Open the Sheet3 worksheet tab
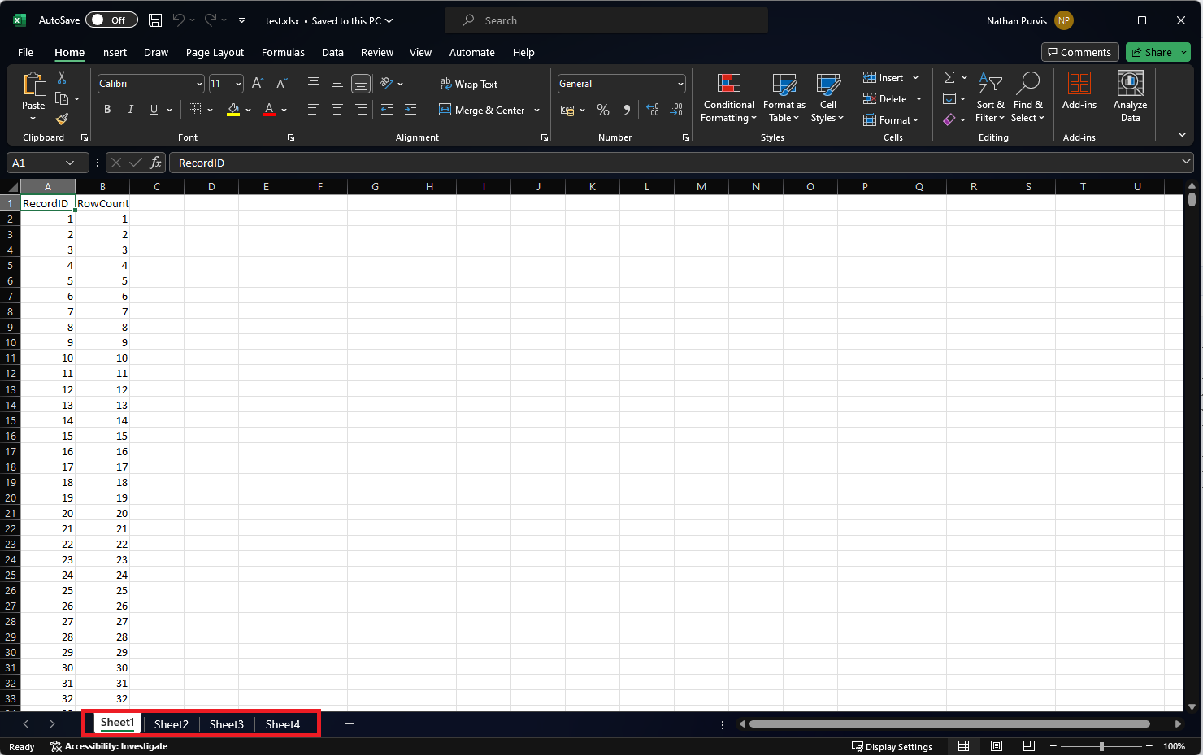This screenshot has height=756, width=1203. tap(226, 723)
